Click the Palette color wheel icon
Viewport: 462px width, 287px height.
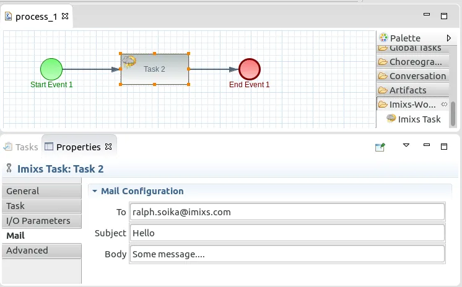coord(383,38)
